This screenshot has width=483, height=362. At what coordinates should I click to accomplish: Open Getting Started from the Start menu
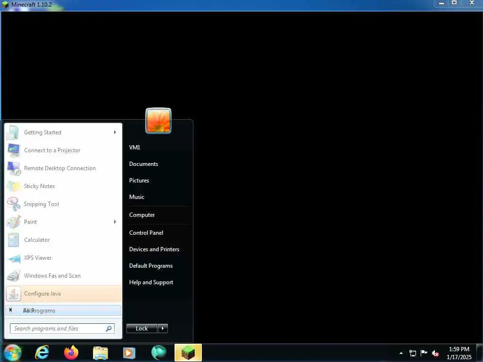click(x=64, y=132)
